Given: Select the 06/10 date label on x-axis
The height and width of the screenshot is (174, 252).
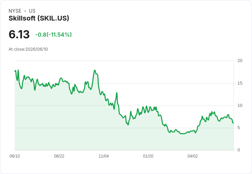Looking at the screenshot, I should click(x=15, y=156).
